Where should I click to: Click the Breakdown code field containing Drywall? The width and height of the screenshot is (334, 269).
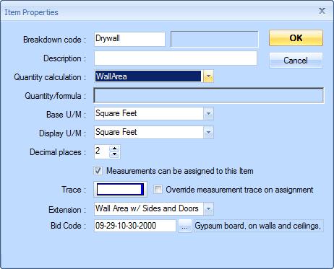(129, 39)
